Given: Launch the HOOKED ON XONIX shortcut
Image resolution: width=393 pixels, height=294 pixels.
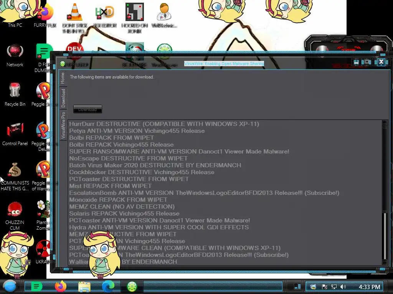Looking at the screenshot, I should pos(135,18).
